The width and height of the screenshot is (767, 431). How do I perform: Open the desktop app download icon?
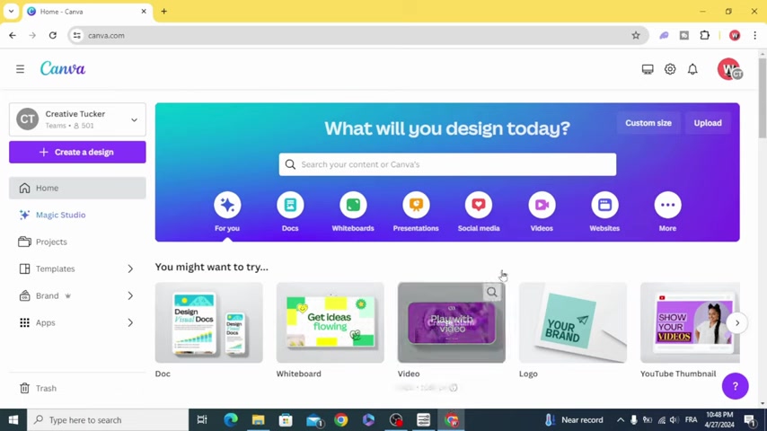point(648,69)
